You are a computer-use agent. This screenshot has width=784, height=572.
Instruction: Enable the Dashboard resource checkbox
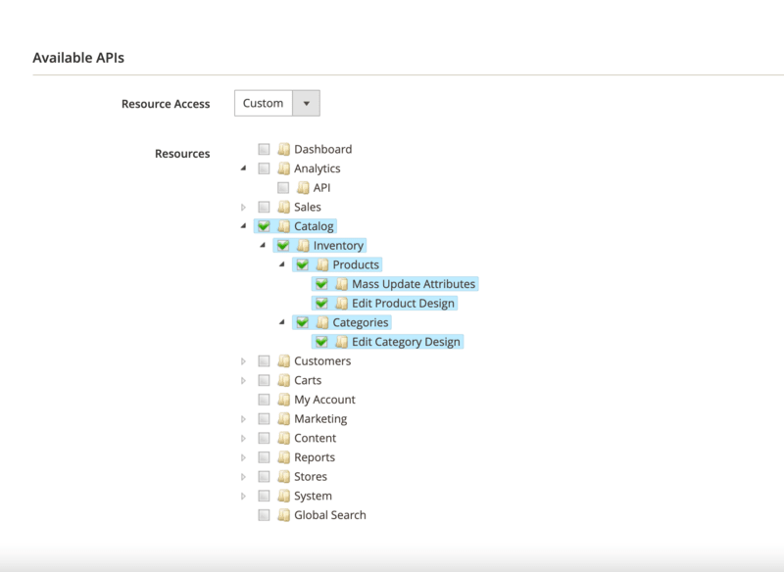264,149
